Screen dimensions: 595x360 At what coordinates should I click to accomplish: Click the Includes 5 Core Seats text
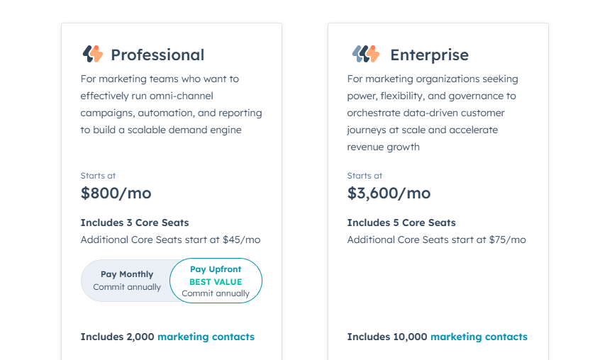(401, 223)
